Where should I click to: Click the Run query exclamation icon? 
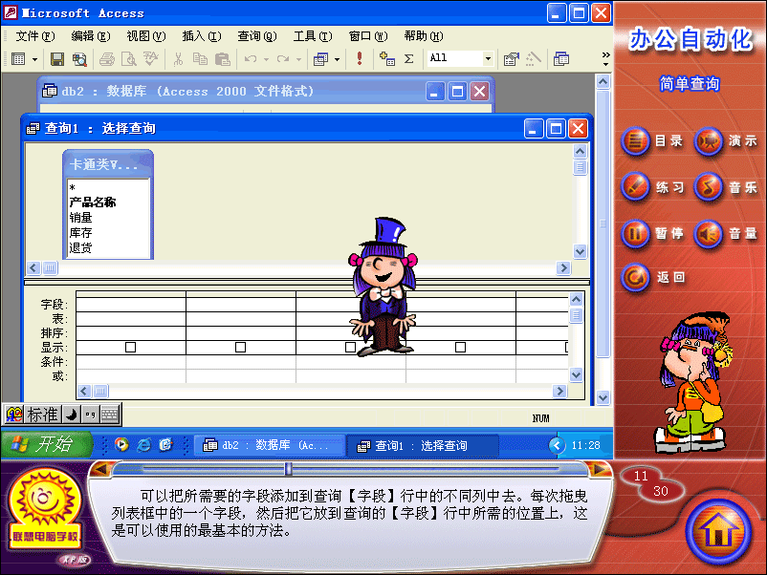click(360, 59)
